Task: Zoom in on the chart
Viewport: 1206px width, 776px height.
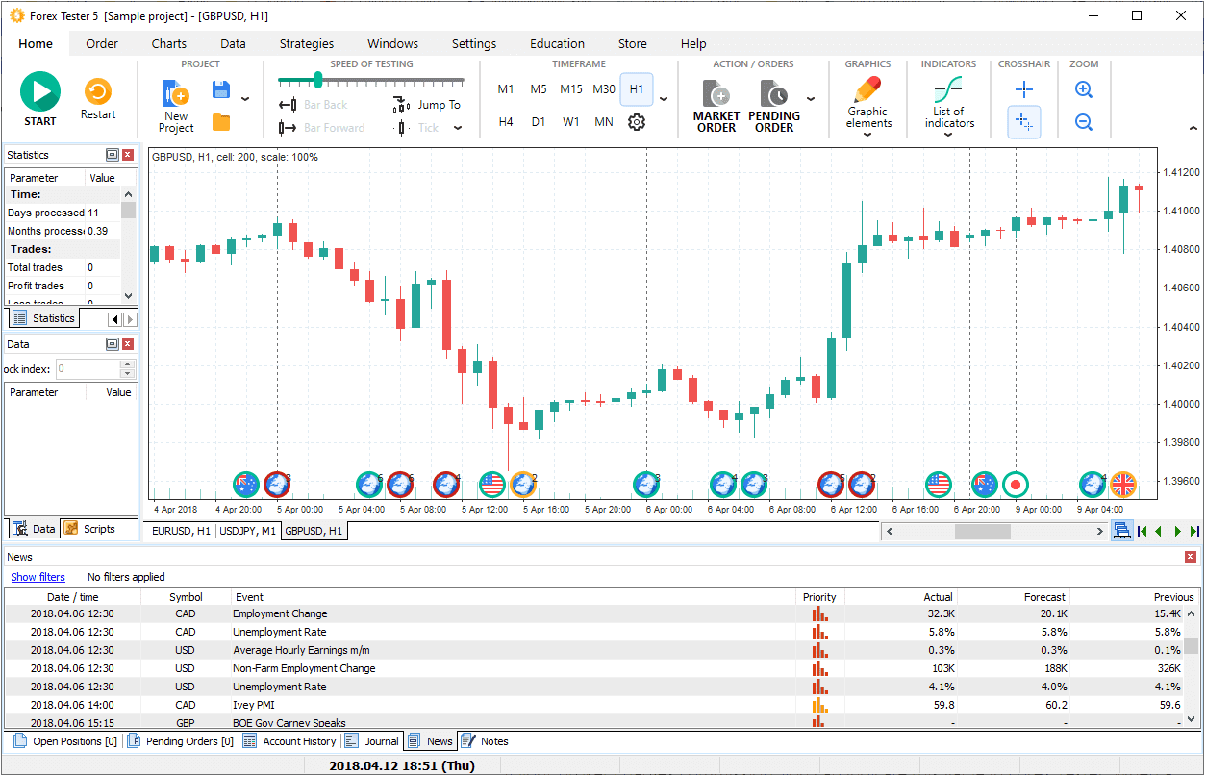Action: coord(1084,89)
